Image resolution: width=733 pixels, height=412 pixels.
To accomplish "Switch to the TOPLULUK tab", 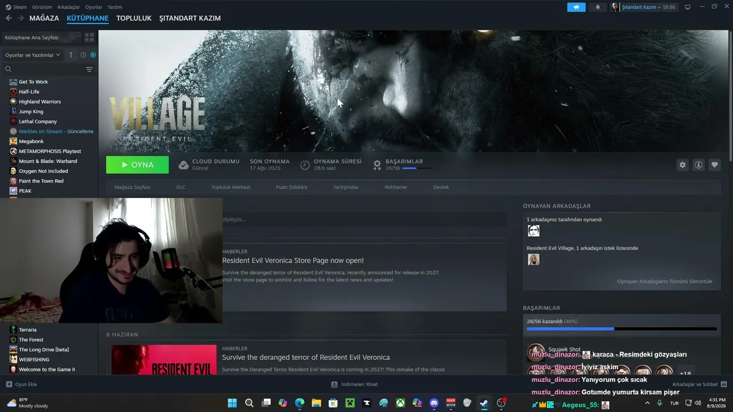I will coord(134,18).
